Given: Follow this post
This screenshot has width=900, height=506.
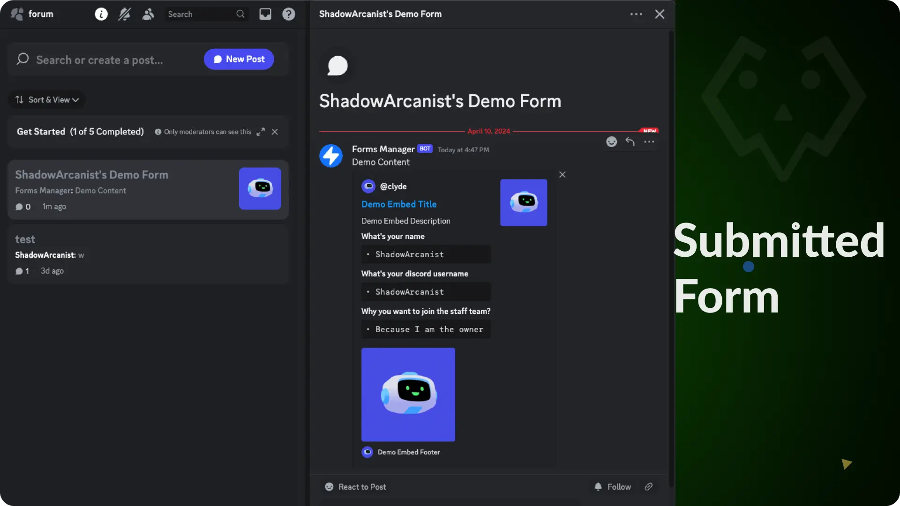Looking at the screenshot, I should pos(612,487).
